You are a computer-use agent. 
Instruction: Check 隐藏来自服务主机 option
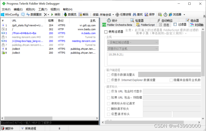[171, 80]
